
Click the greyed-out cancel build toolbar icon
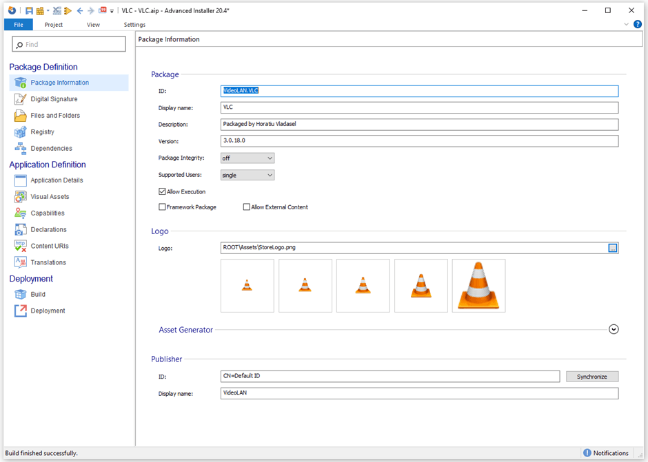click(57, 11)
